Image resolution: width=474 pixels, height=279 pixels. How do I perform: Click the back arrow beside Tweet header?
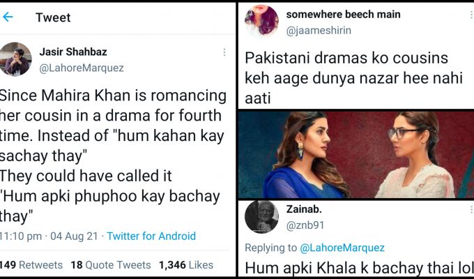coord(8,17)
